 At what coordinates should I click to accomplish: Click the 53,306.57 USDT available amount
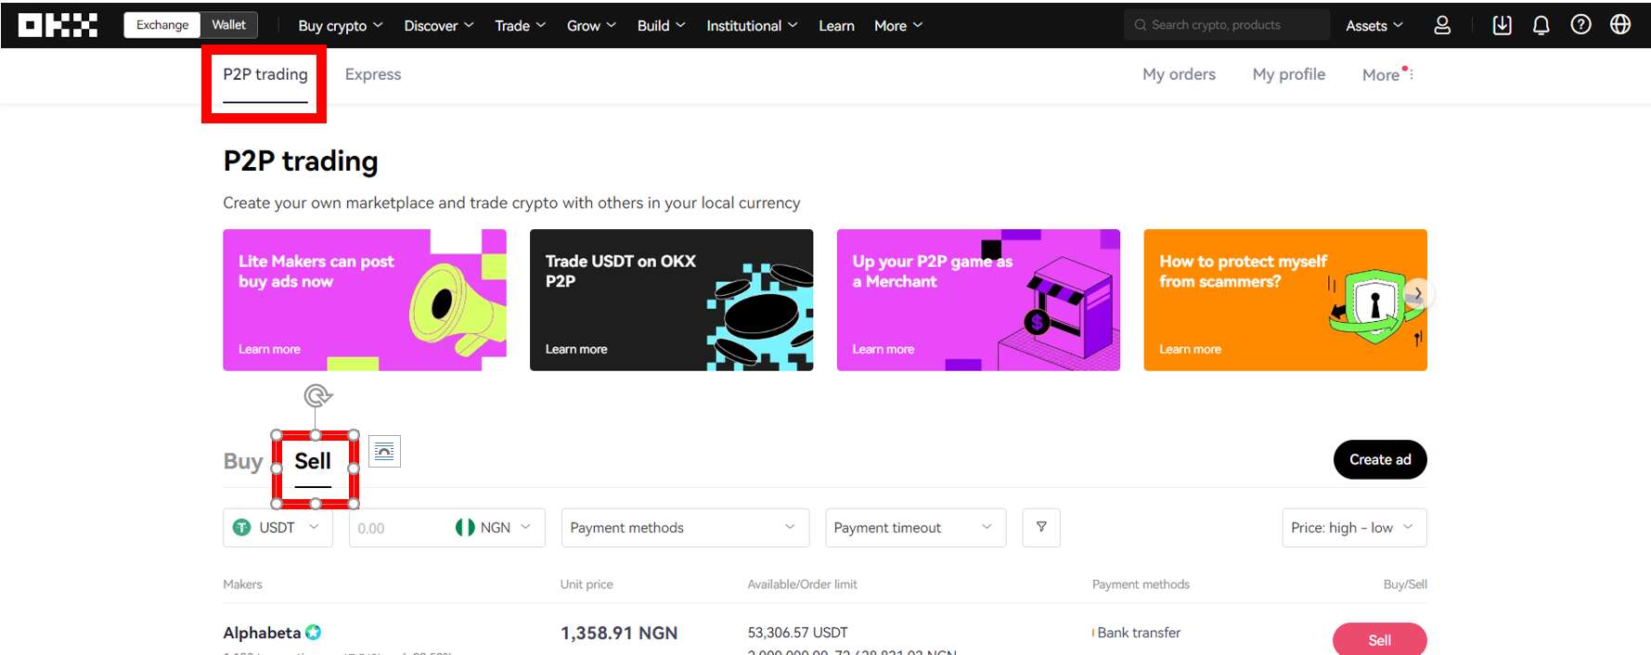[798, 633]
